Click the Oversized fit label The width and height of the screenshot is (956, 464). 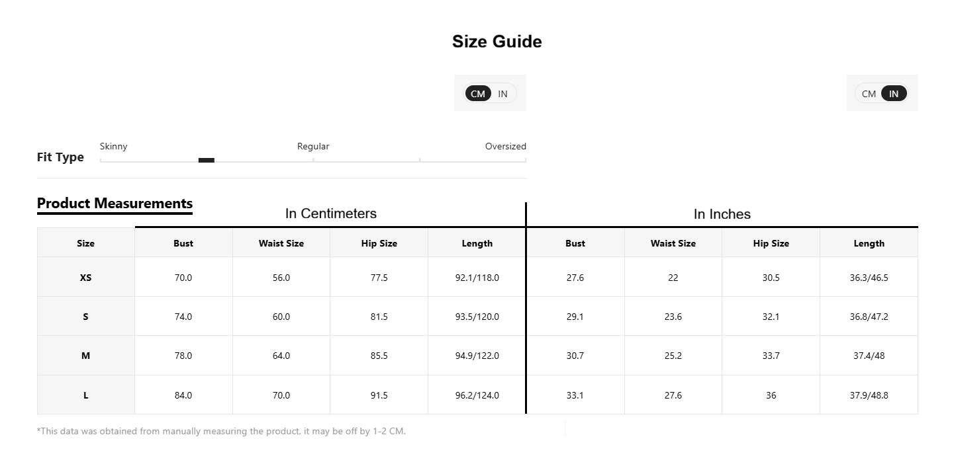(506, 146)
